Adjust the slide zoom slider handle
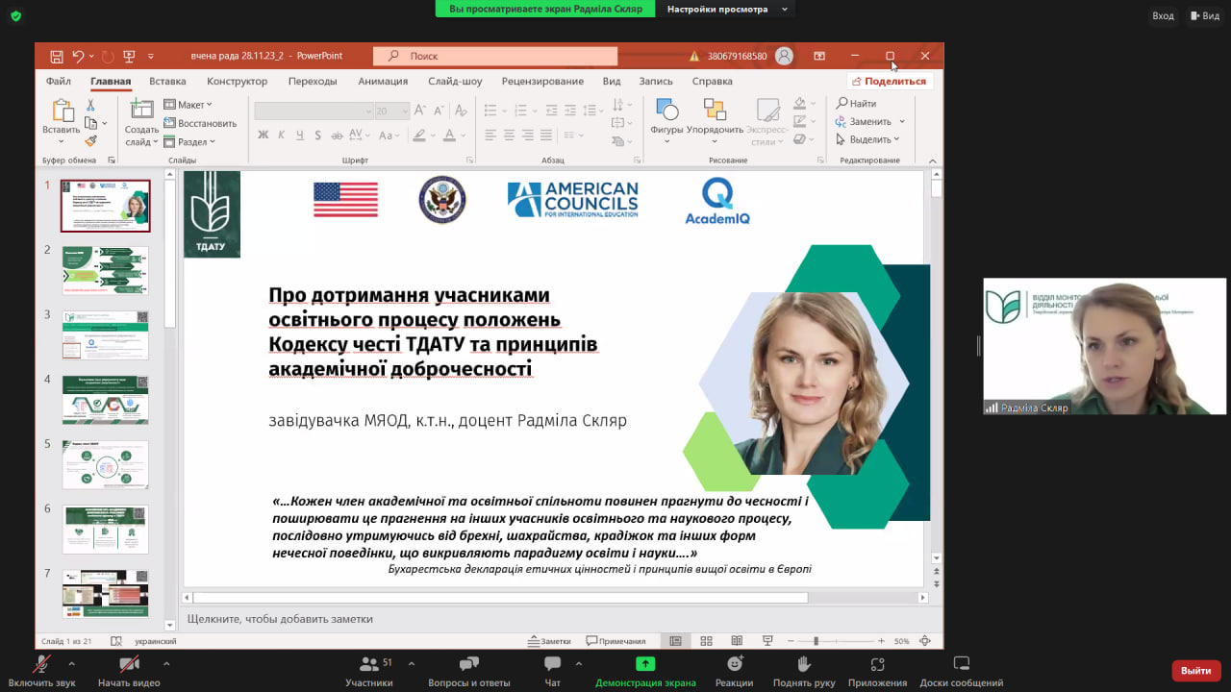Image resolution: width=1231 pixels, height=692 pixels. (x=816, y=641)
